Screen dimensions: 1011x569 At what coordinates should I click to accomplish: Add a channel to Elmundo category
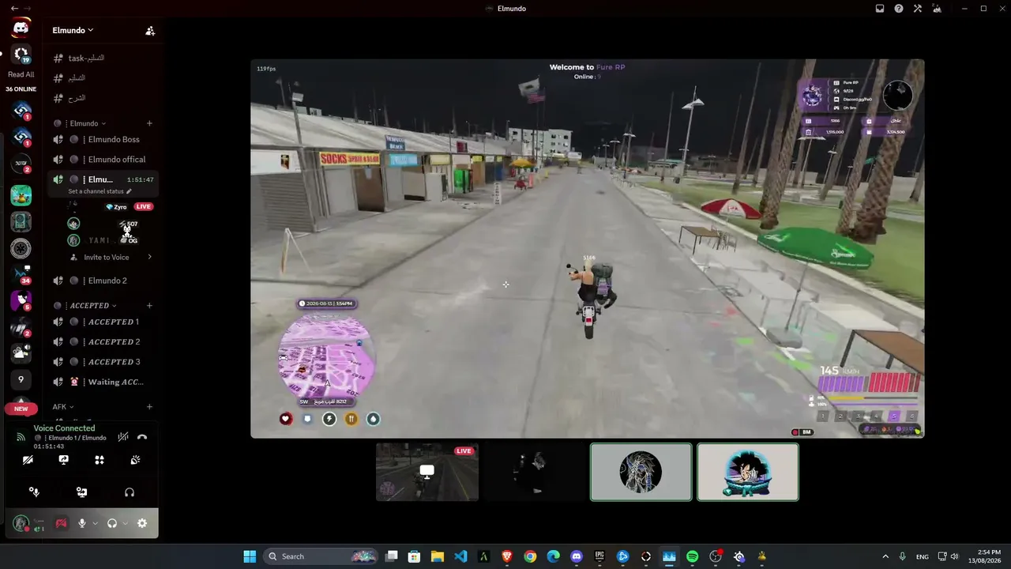[149, 123]
